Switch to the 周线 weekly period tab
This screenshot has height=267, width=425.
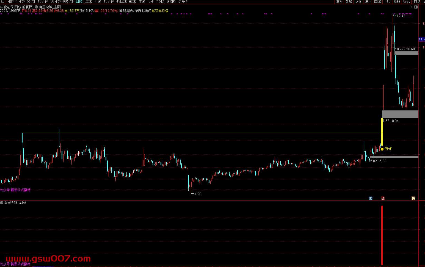89,2
